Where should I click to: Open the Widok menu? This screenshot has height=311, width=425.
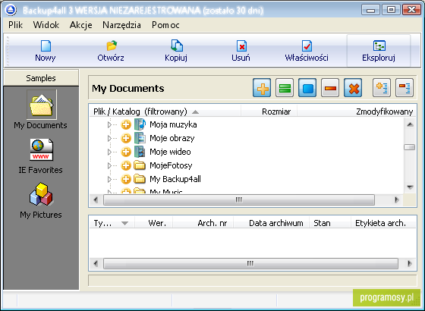pos(46,25)
